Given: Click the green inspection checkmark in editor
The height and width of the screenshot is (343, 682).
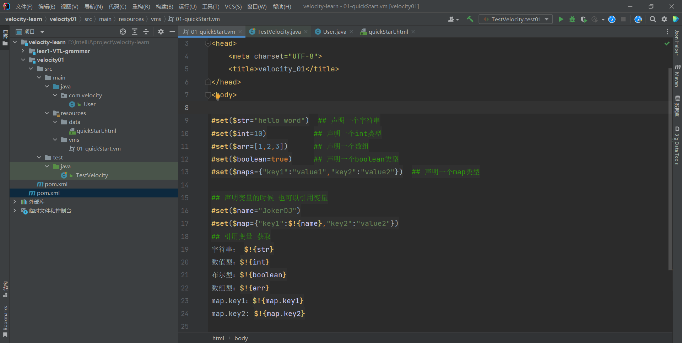Looking at the screenshot, I should (667, 43).
